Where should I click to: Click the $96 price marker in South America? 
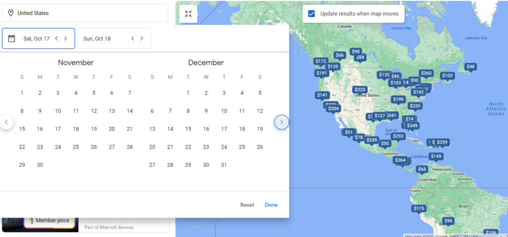pyautogui.click(x=448, y=221)
